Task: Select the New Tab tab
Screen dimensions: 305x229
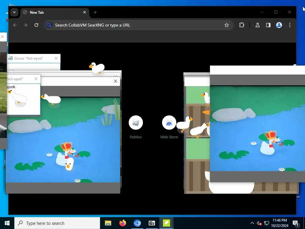Action: [55, 13]
